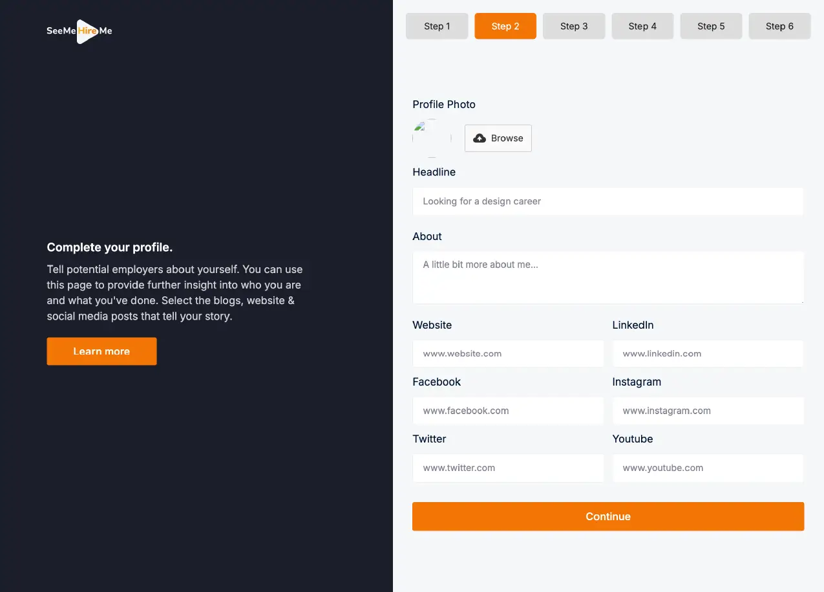
Task: Open the Step 6 step
Action: [779, 26]
